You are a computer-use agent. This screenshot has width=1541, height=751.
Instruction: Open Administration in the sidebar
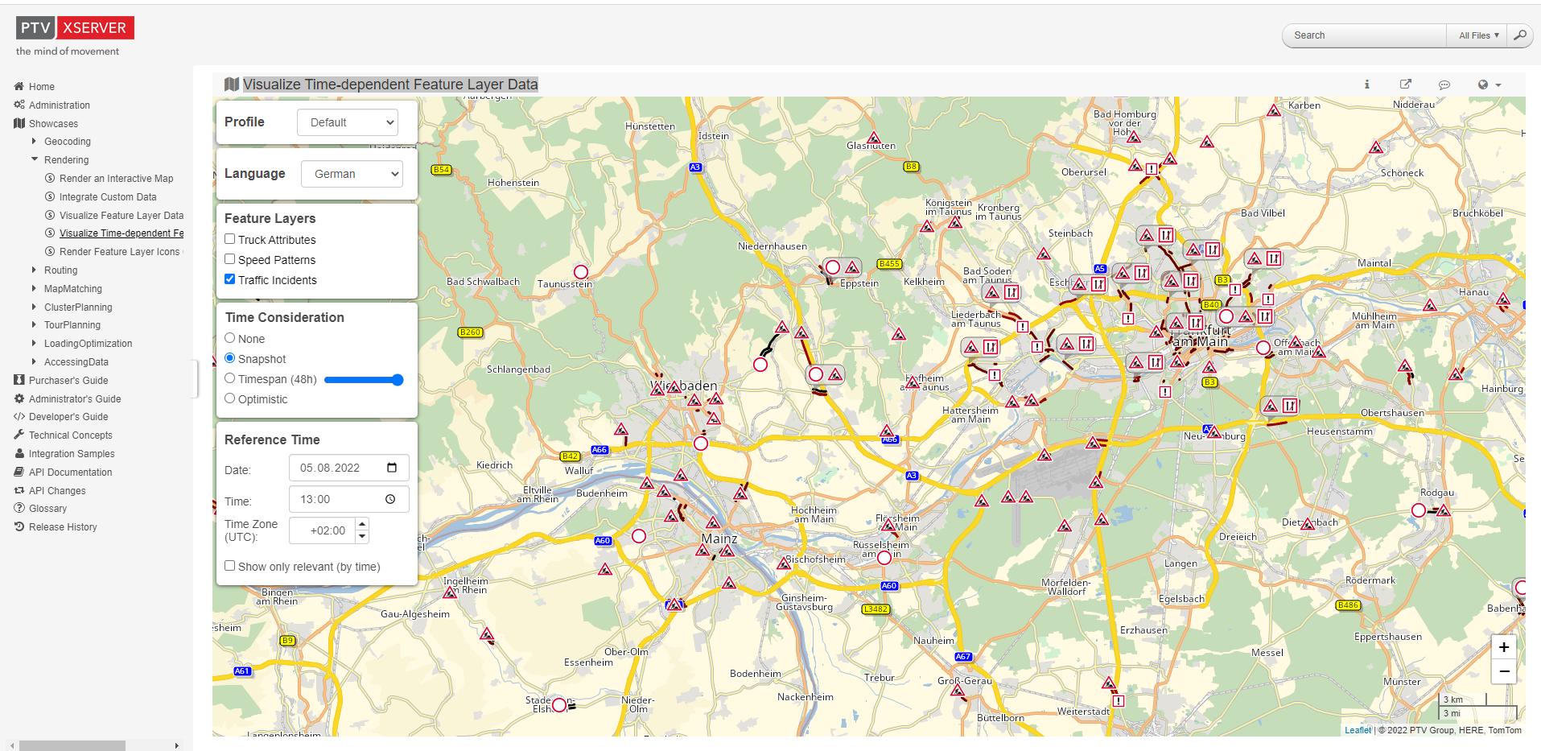tap(59, 105)
